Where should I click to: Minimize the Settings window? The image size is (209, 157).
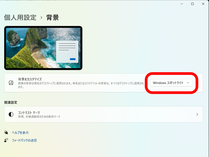coord(182,4)
